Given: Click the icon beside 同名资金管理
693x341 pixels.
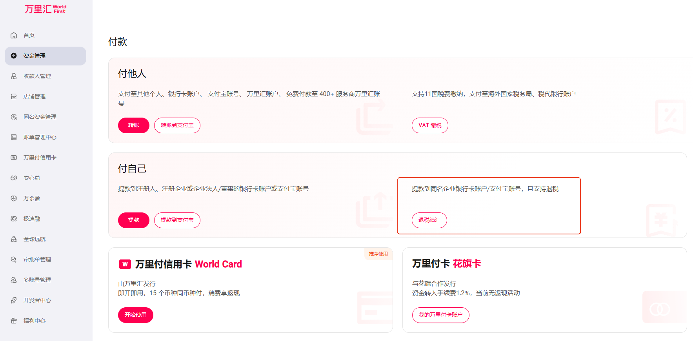Looking at the screenshot, I should click(x=14, y=117).
